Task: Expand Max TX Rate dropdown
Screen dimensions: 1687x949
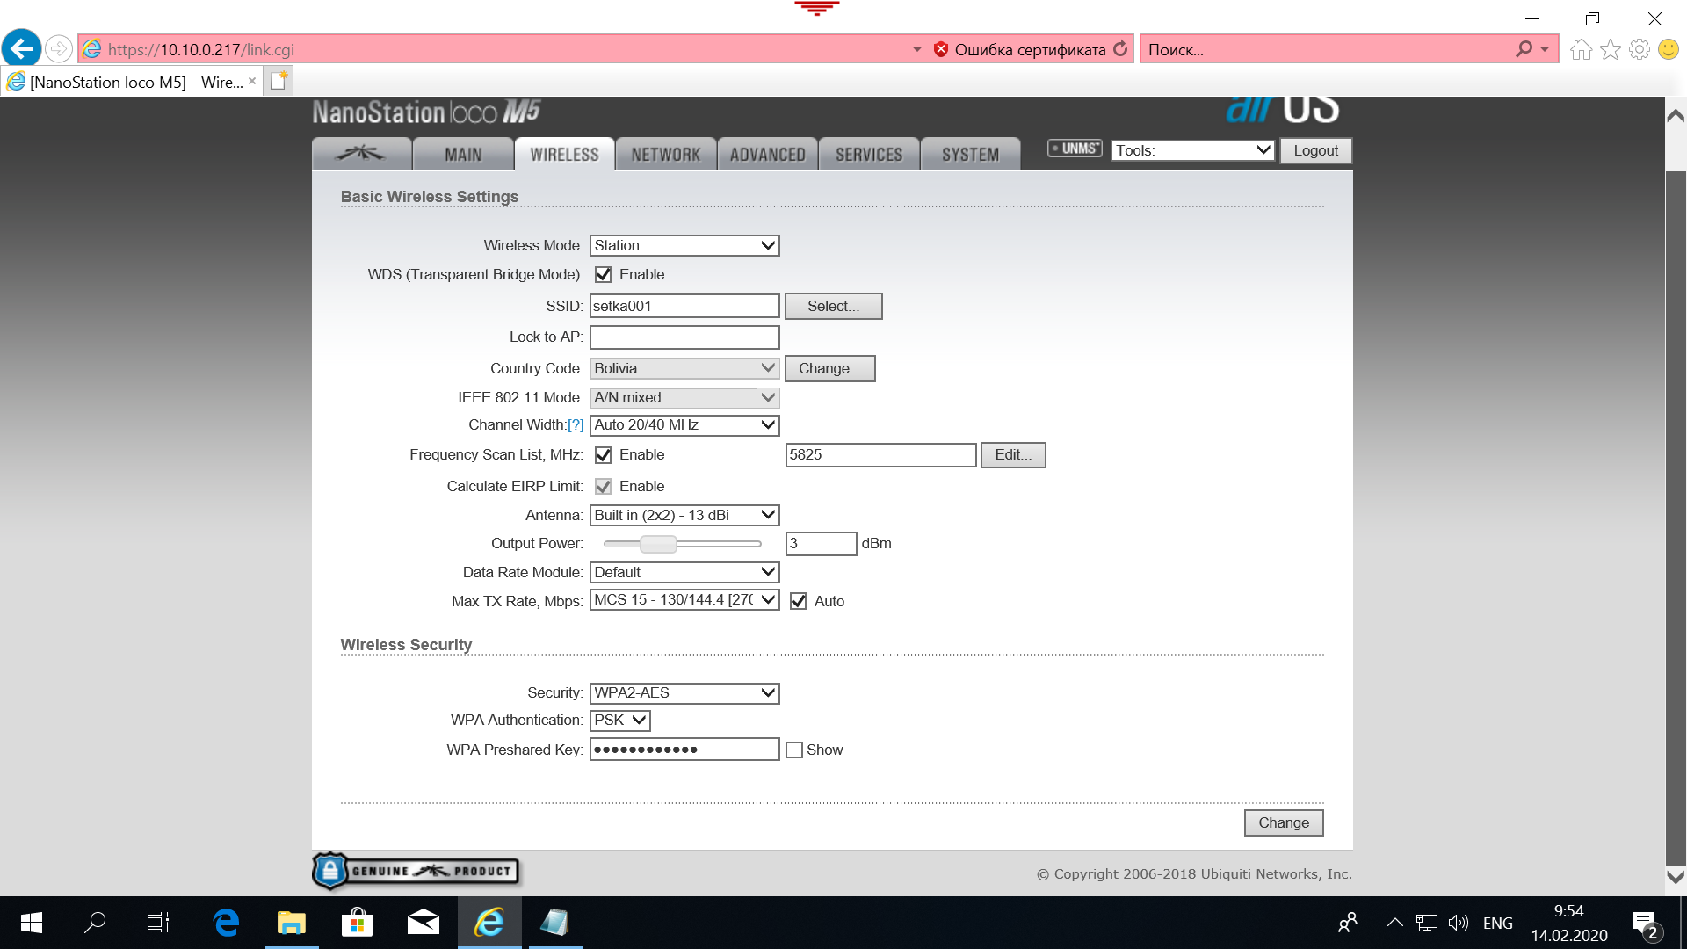Action: pos(684,600)
